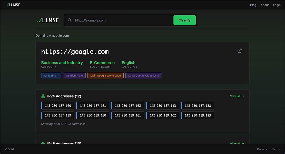Select IP 142.250.139.100
The height and width of the screenshot is (154, 285).
pos(93,115)
